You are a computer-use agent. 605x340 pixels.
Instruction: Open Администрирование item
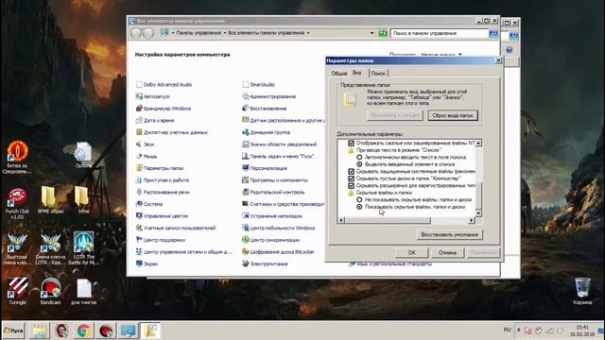(268, 96)
